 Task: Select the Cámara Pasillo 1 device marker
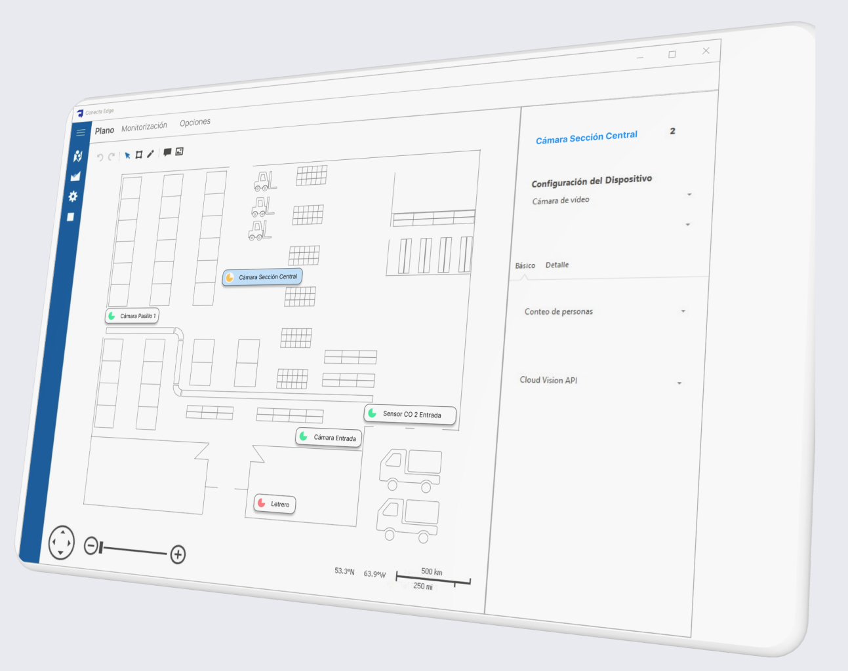coord(132,316)
